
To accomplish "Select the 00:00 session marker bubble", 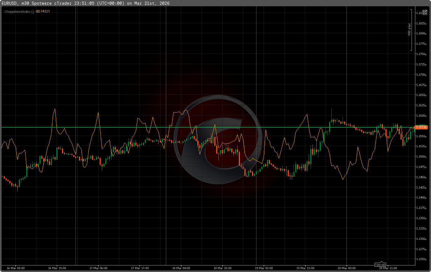I will [x=380, y=264].
